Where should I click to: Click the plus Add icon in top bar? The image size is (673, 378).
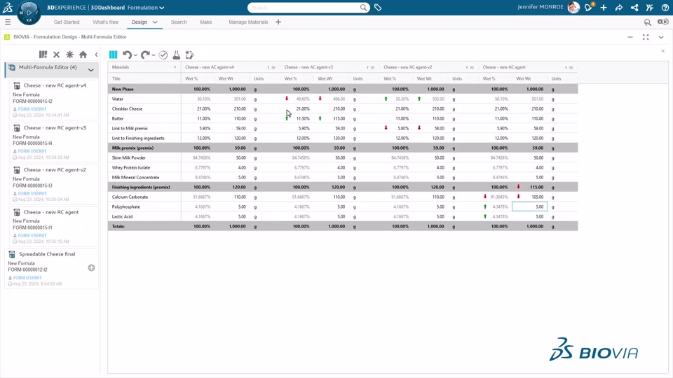604,7
